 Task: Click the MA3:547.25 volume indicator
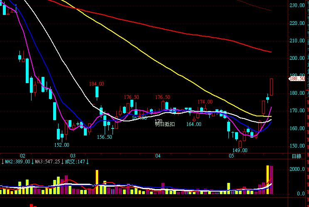tap(47, 162)
